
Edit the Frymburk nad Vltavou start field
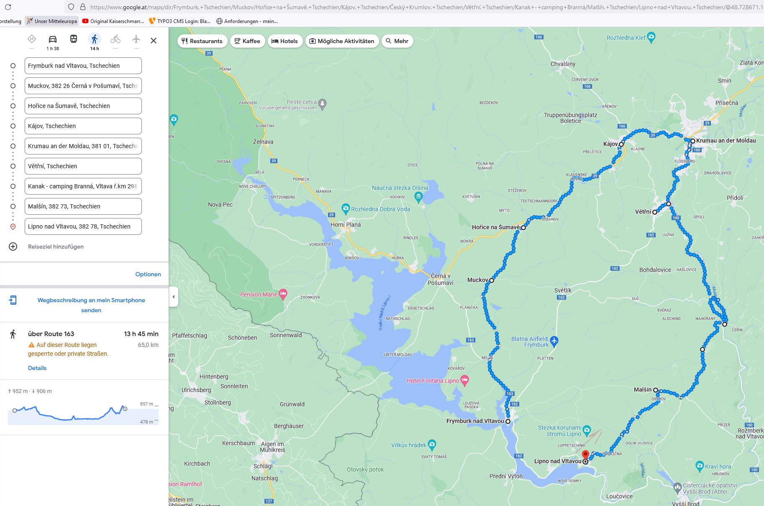pyautogui.click(x=83, y=66)
